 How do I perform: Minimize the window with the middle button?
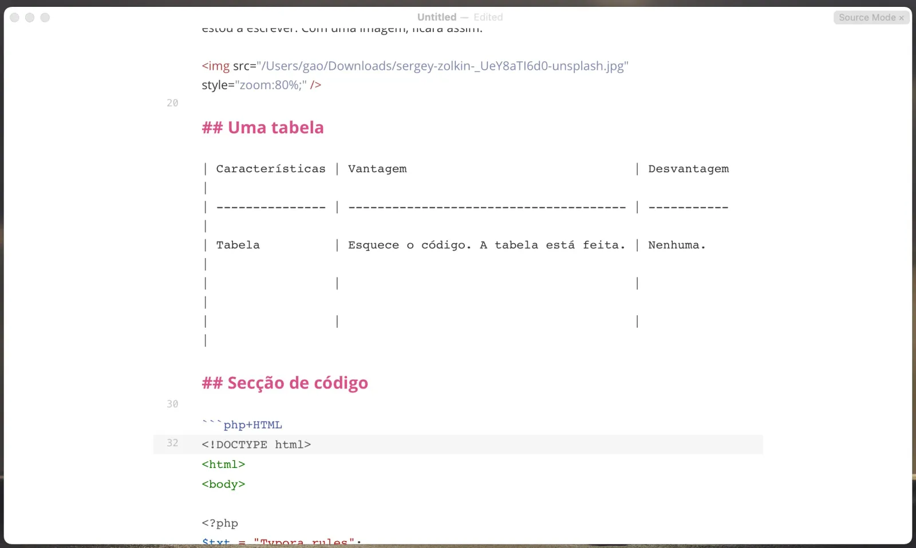[x=30, y=18]
